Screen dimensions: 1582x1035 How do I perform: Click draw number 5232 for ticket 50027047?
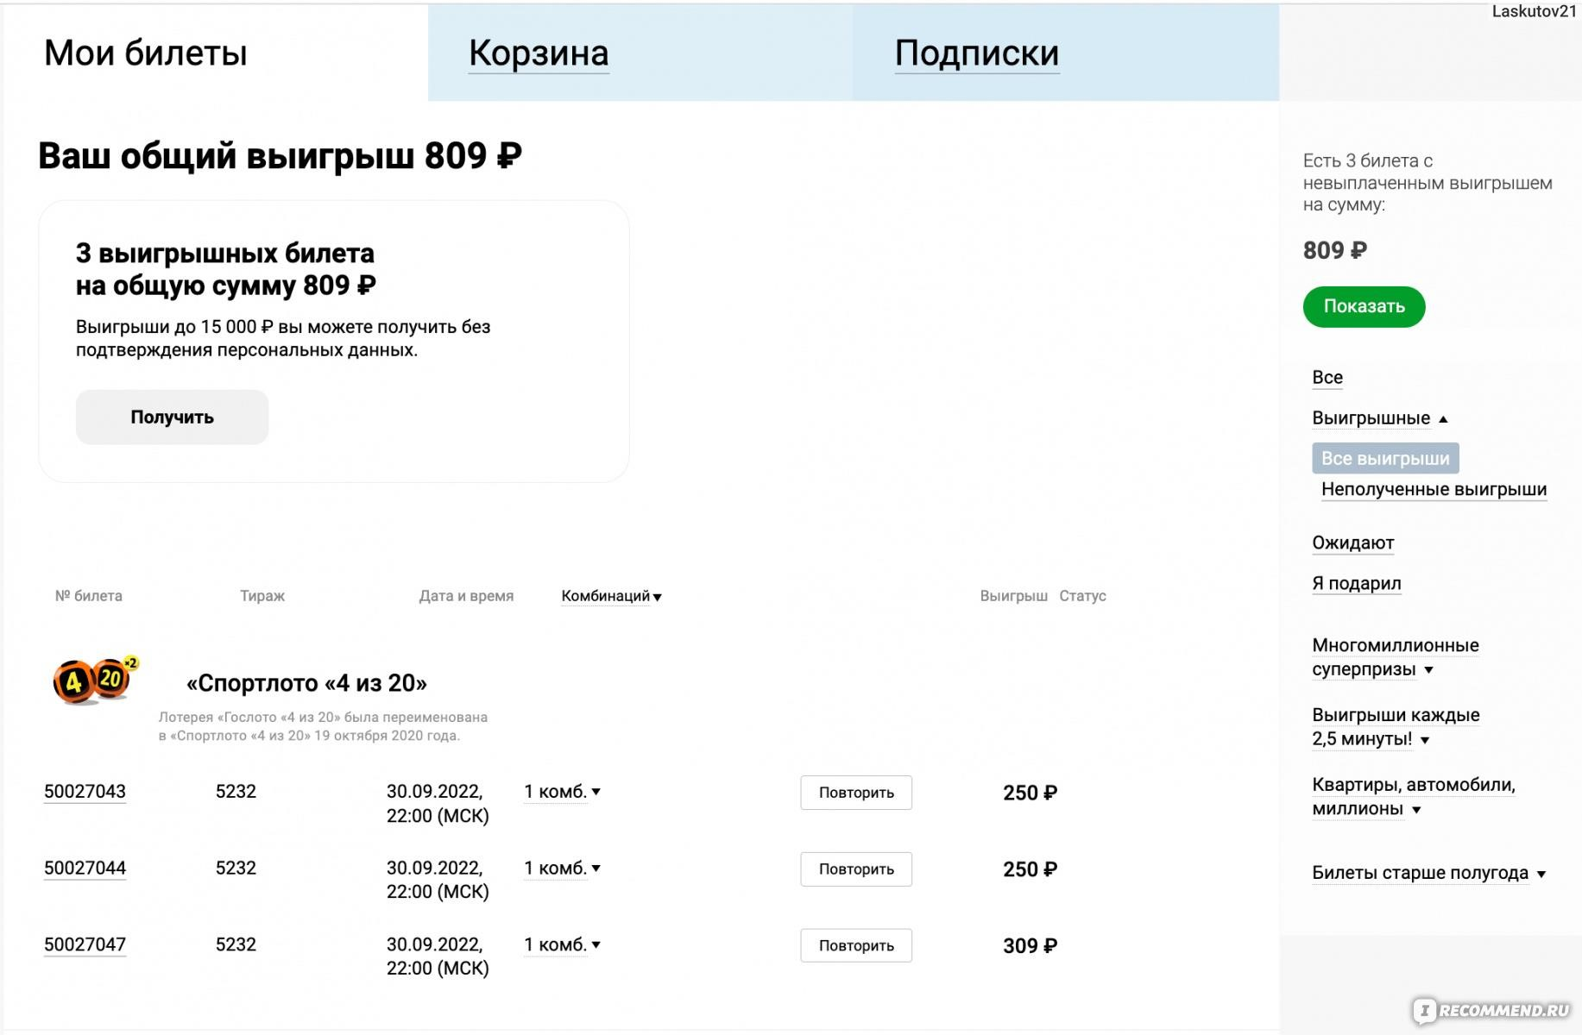(x=236, y=944)
